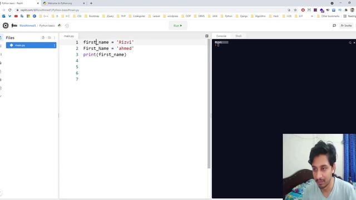356x200 pixels.
Task: Click the sidebar icon below the Files icon
Action: click(x=1, y=46)
